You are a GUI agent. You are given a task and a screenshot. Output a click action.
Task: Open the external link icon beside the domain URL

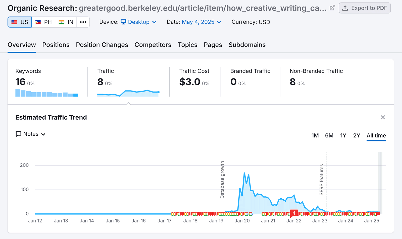click(332, 8)
